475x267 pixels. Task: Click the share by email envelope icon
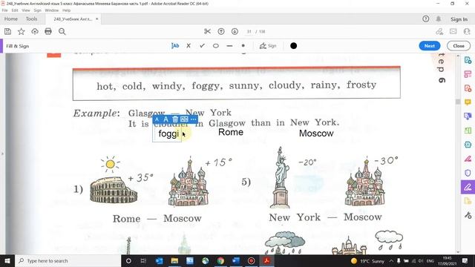coord(453,31)
